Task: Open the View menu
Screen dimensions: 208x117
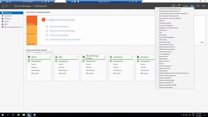Action: pos(198,6)
